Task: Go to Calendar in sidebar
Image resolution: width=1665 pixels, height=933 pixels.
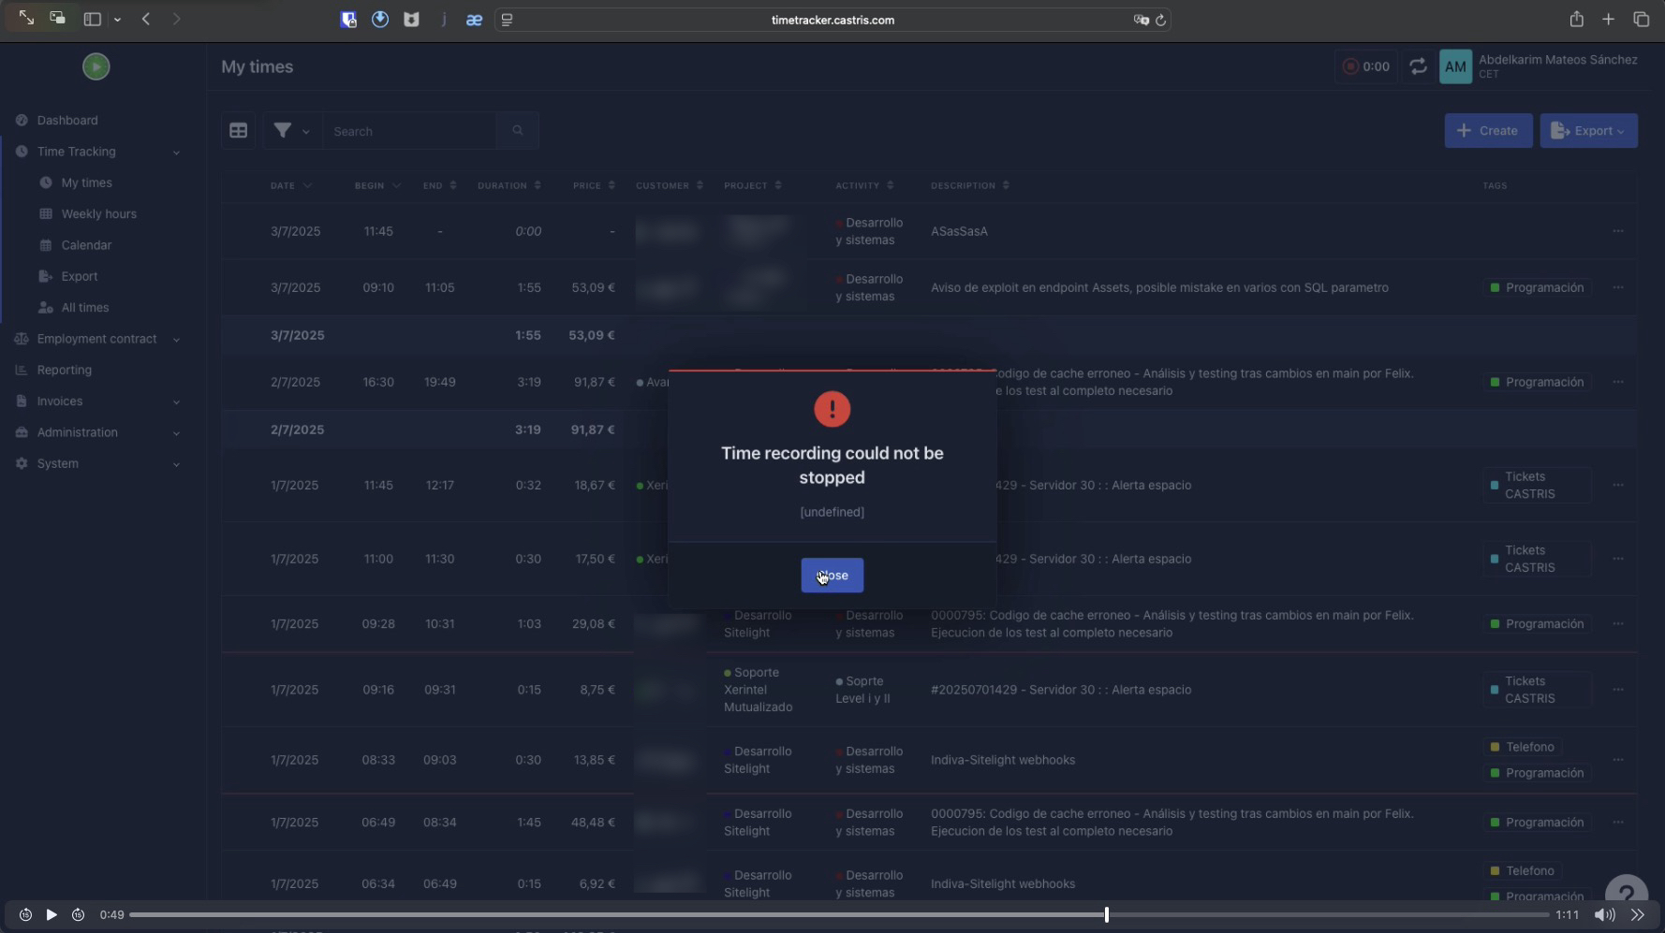Action: 86,245
